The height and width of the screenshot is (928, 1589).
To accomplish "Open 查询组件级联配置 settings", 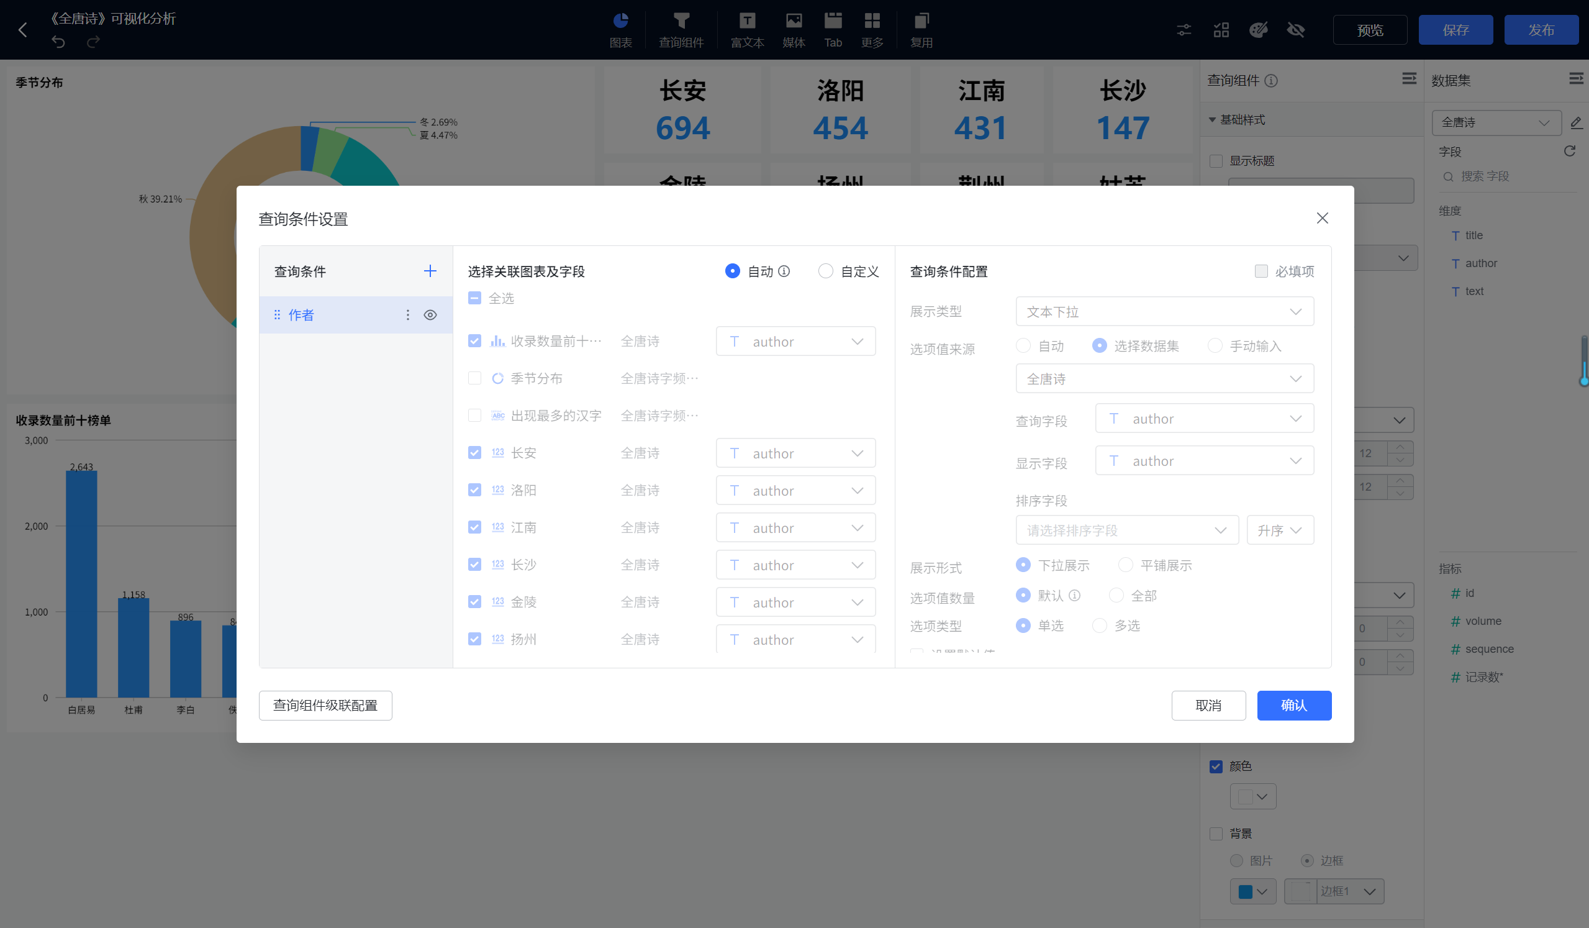I will pos(325,705).
